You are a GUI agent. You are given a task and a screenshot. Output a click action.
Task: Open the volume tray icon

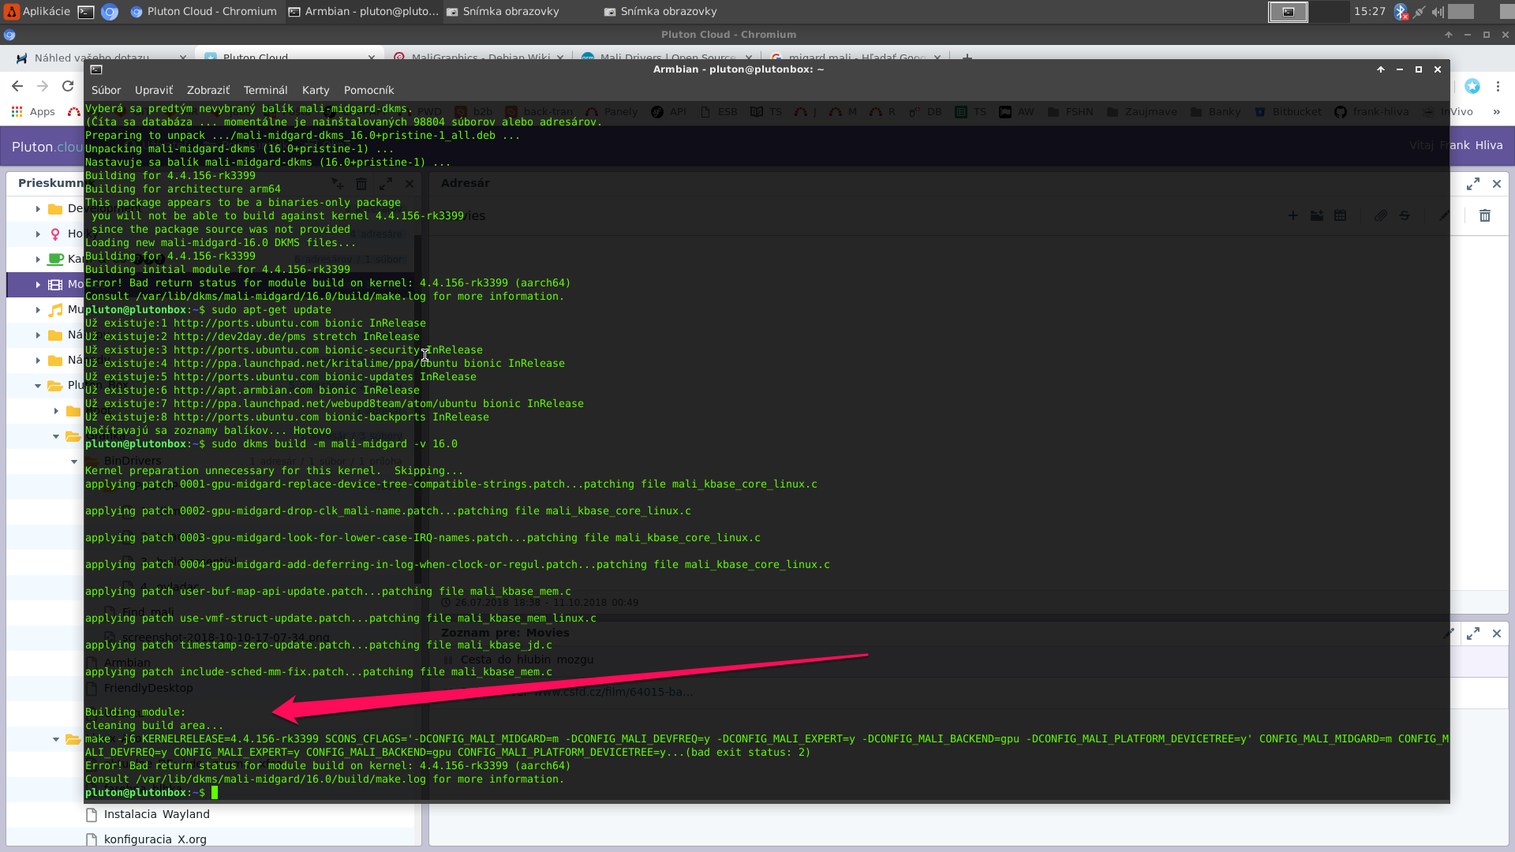click(1438, 11)
